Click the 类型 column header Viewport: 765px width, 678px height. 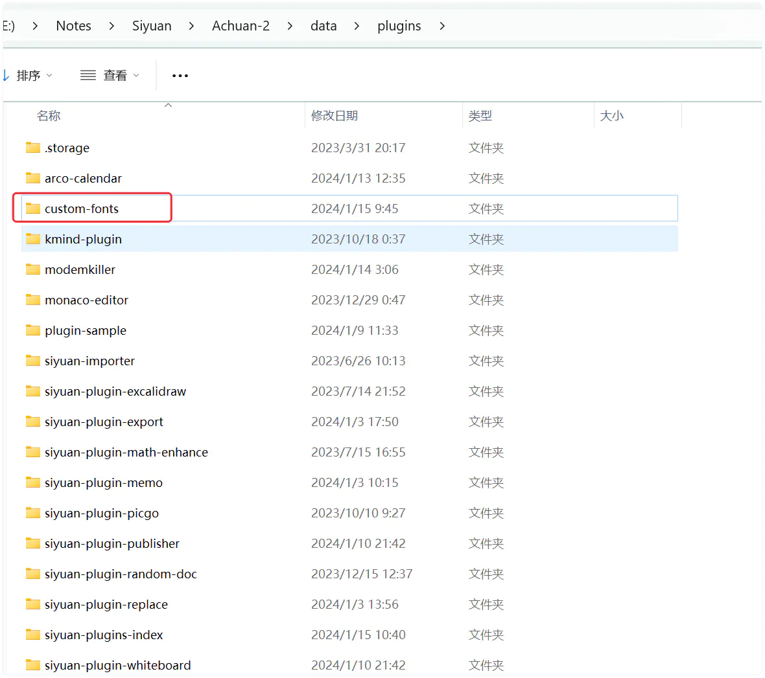coord(480,116)
